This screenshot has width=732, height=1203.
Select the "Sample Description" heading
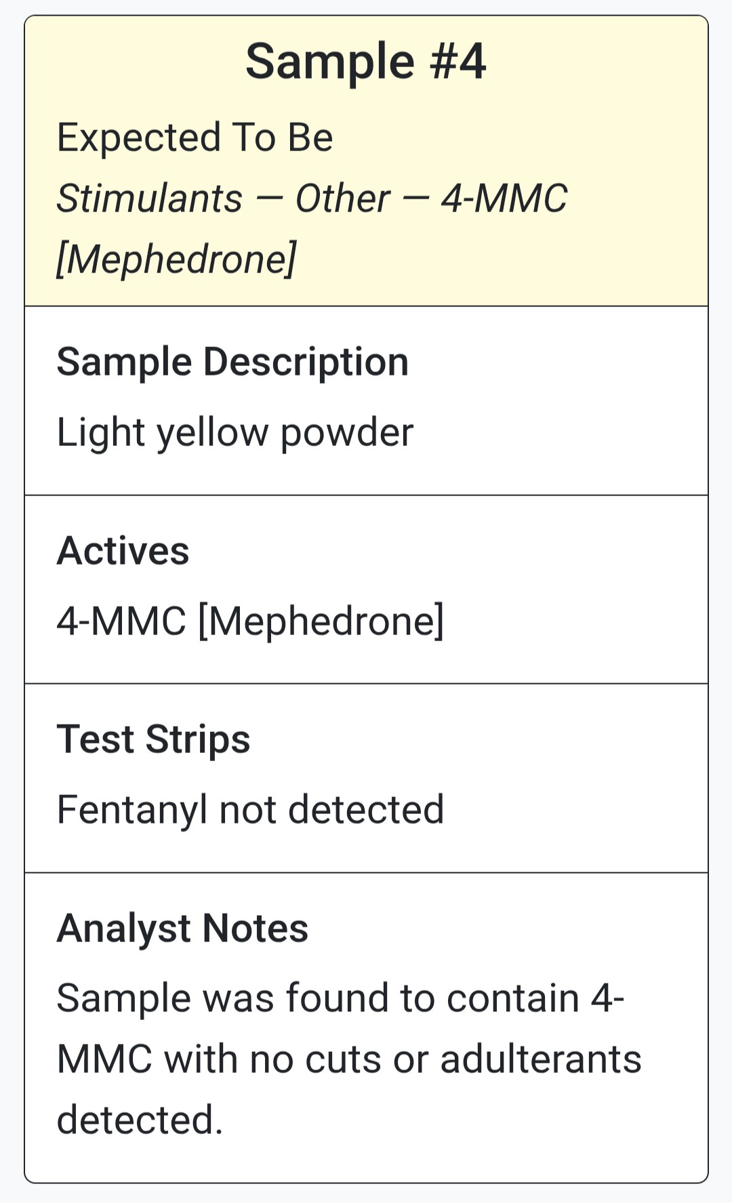click(232, 362)
